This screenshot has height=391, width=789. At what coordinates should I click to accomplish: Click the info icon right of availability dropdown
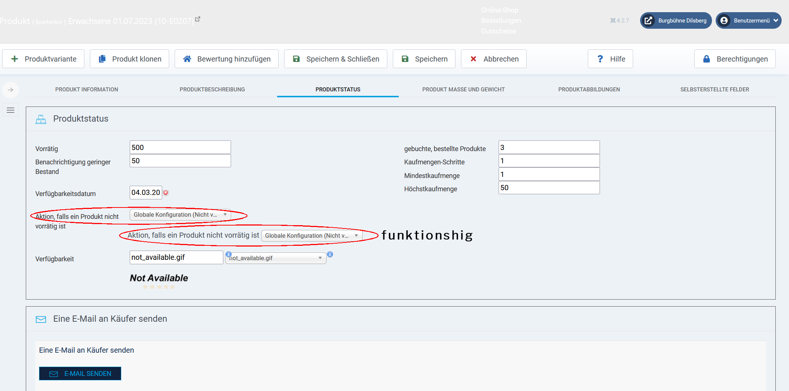pyautogui.click(x=330, y=254)
